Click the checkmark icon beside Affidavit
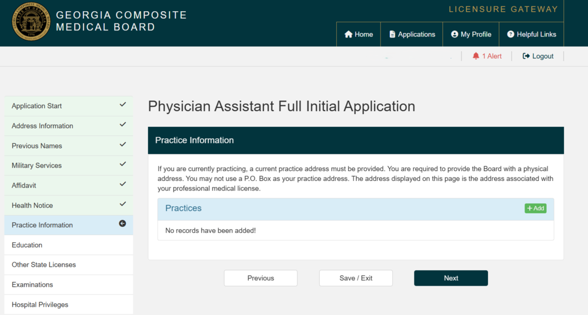The image size is (588, 315). pos(122,184)
